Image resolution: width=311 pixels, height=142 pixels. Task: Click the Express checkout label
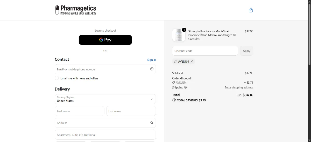tap(105, 31)
